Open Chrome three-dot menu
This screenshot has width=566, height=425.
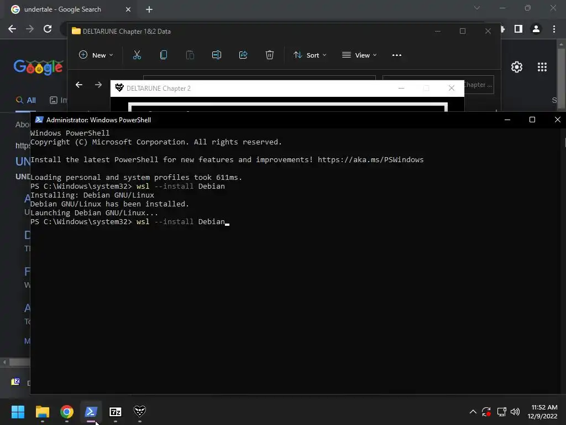tap(554, 29)
